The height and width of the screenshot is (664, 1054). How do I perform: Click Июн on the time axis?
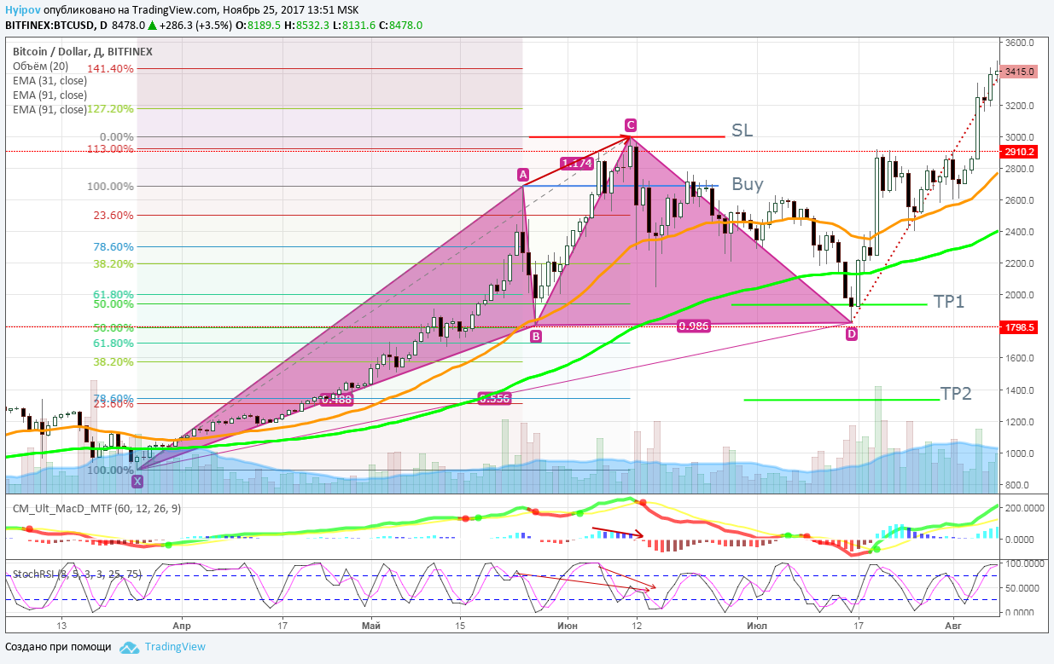[x=567, y=624]
